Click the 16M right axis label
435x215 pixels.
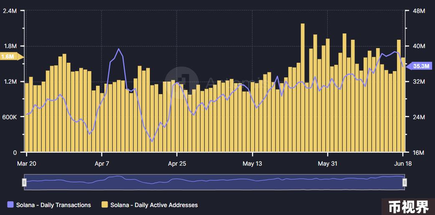coord(419,152)
